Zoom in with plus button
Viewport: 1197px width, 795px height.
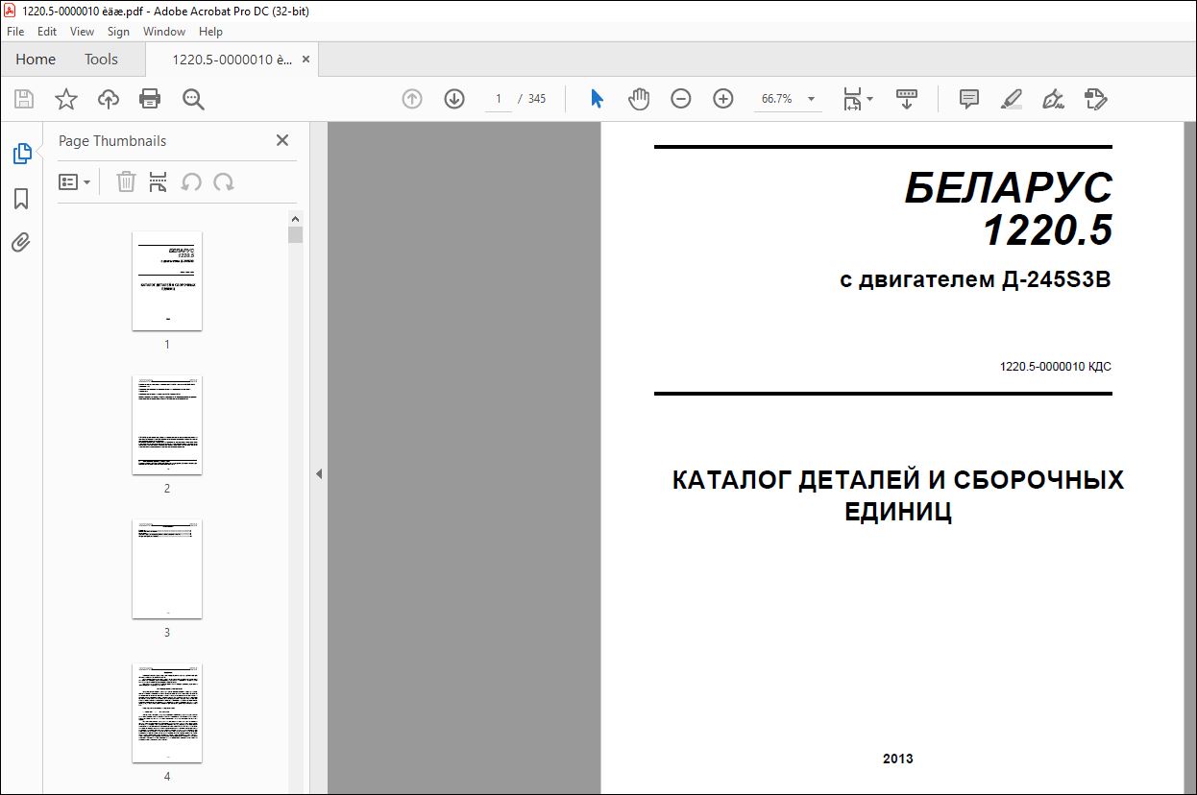tap(723, 99)
